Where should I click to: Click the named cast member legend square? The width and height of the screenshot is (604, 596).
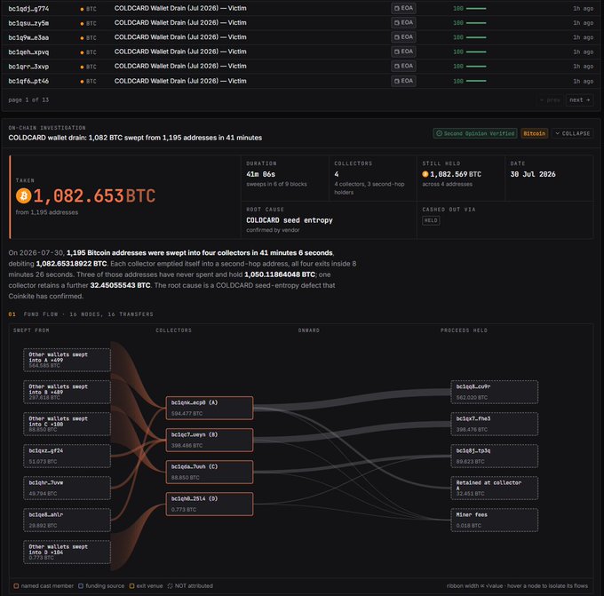click(x=16, y=585)
